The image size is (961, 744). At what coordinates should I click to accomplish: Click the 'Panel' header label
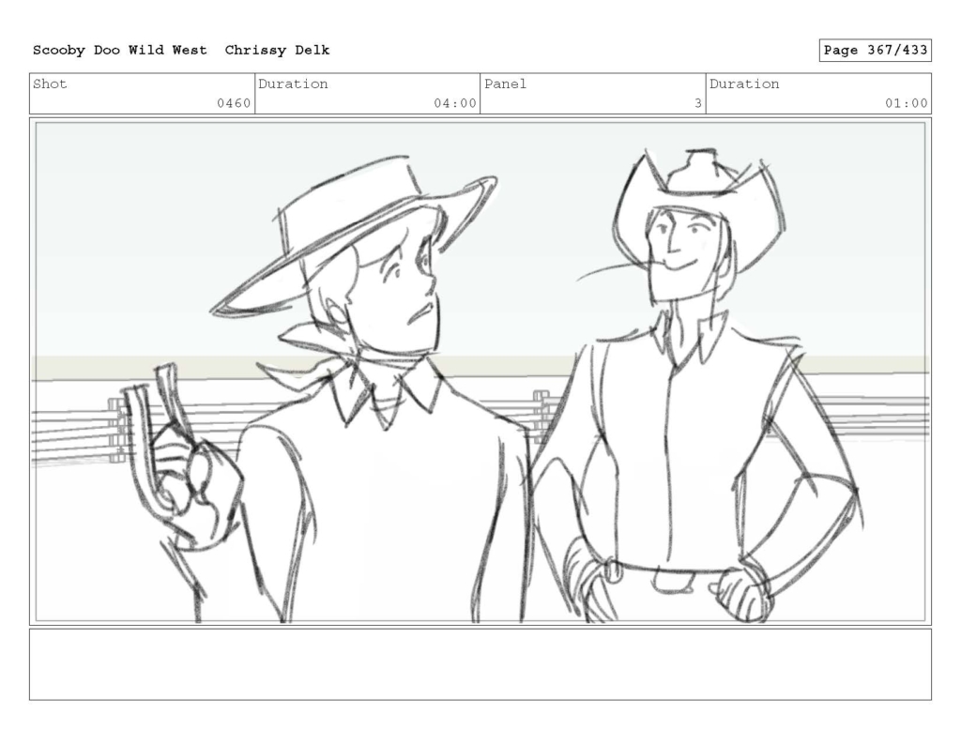coord(505,84)
